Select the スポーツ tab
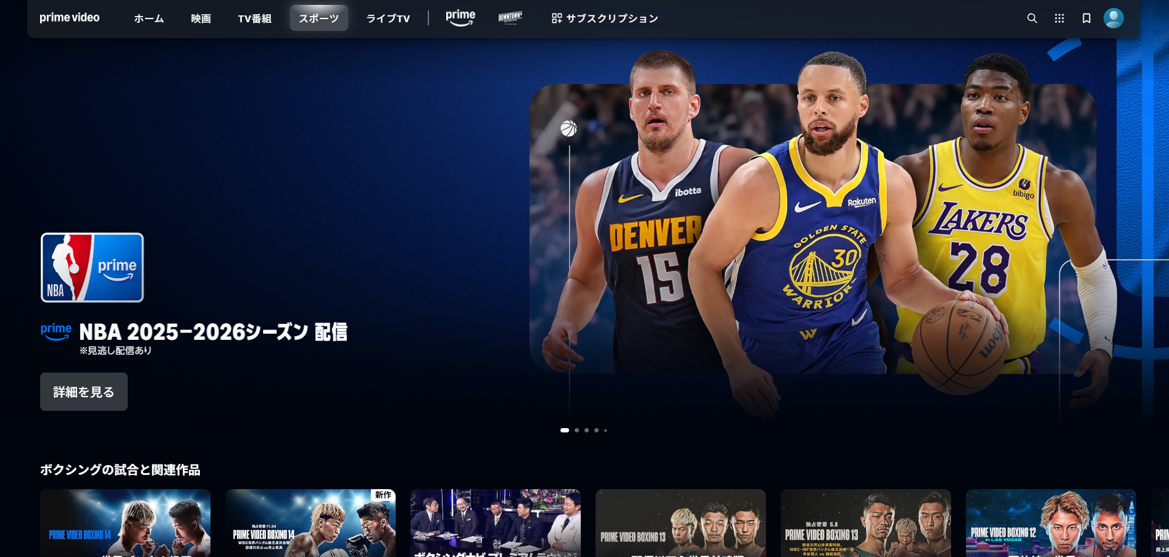This screenshot has height=557, width=1169. coord(318,19)
